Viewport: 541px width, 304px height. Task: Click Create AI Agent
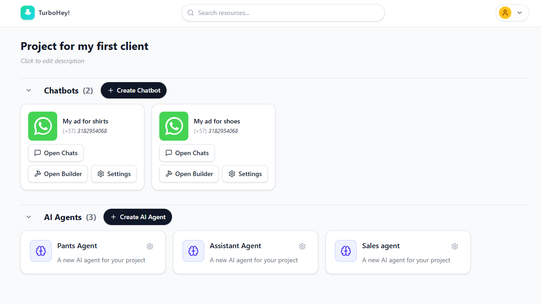pyautogui.click(x=138, y=217)
